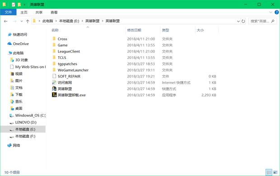Switch to details view icon in status bar
Screen dimensions: 280x176
[x=269, y=172]
